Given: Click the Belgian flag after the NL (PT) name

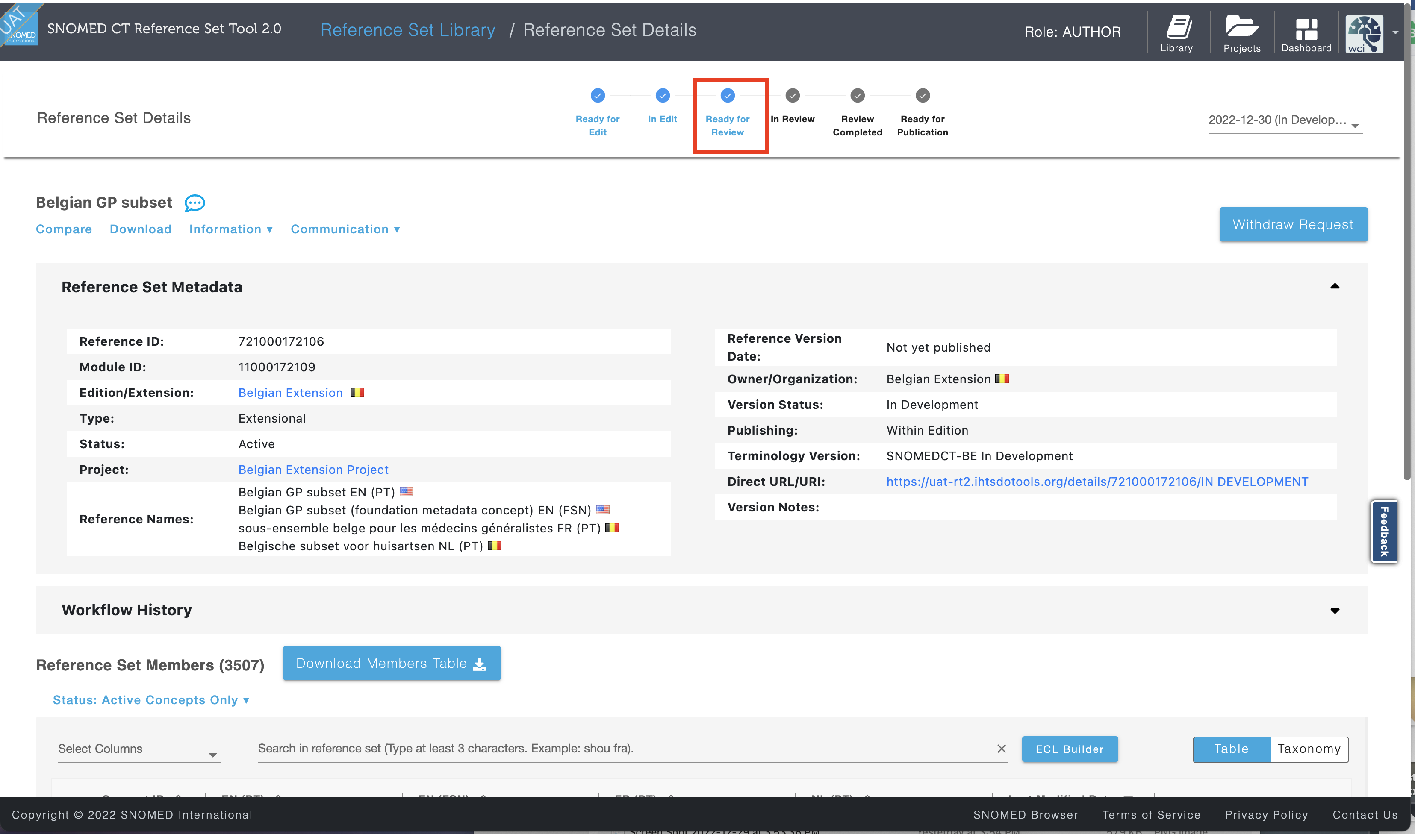Looking at the screenshot, I should 495,546.
